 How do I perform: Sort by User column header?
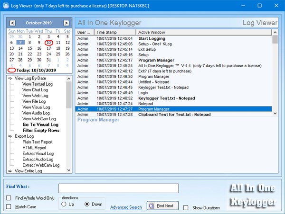coord(85,32)
